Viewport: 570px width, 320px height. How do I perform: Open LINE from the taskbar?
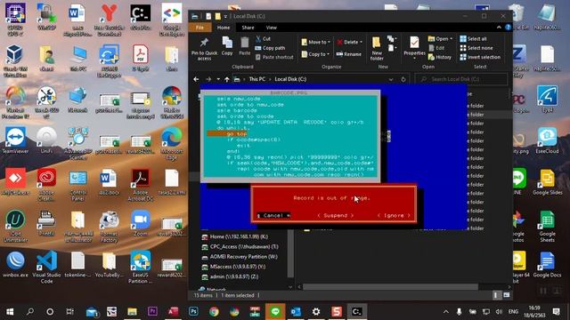[x=275, y=311]
